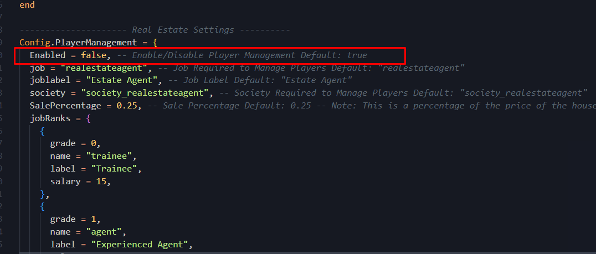Place cursor in "realestateagent" job string
The height and width of the screenshot is (254, 596).
pos(106,68)
